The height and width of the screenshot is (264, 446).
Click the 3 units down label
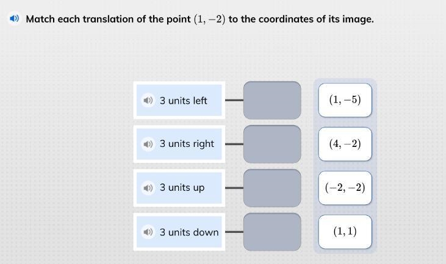[x=189, y=232]
